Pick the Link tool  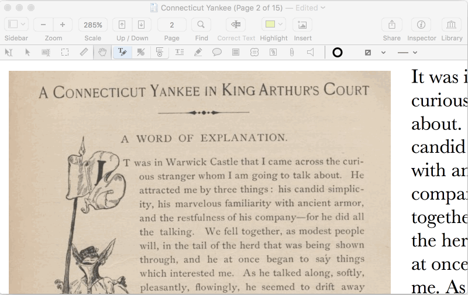point(273,53)
